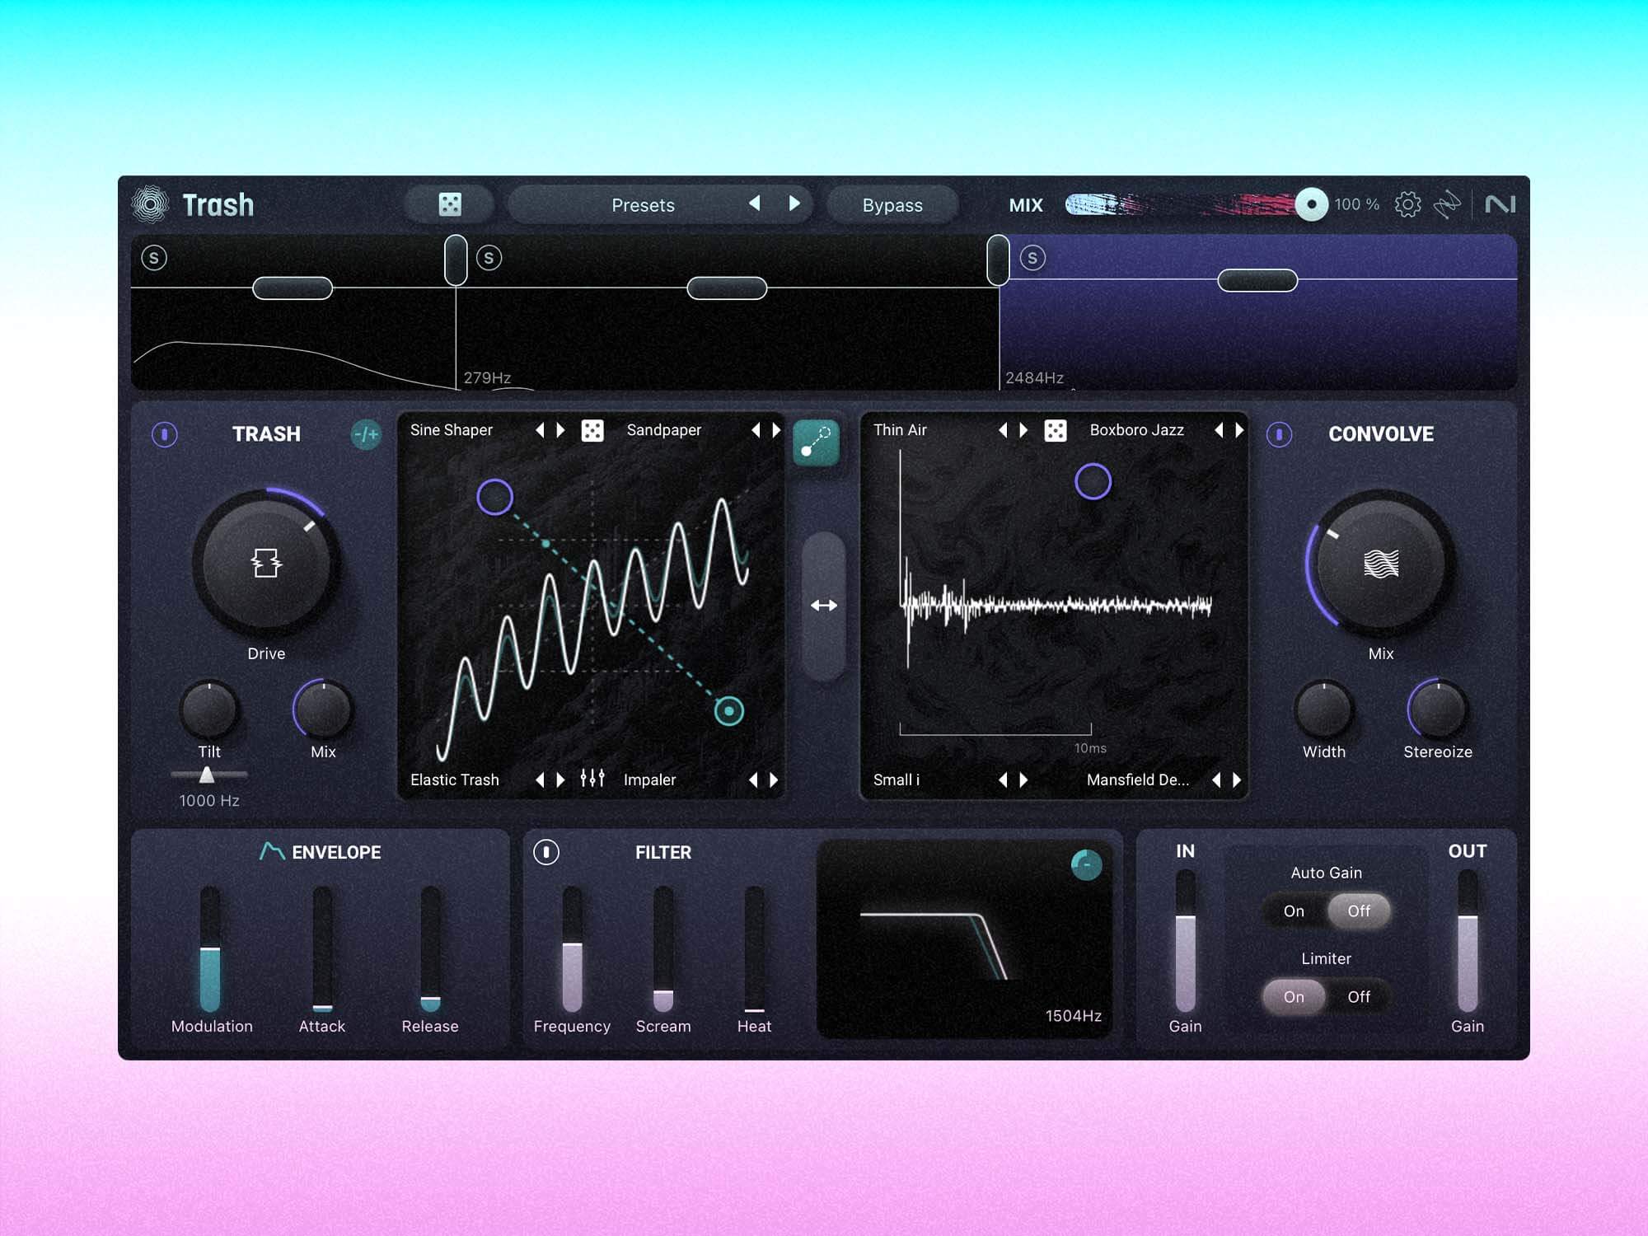Click the Trash module dice randomizer
Viewport: 1648px width, 1236px height.
coord(592,430)
